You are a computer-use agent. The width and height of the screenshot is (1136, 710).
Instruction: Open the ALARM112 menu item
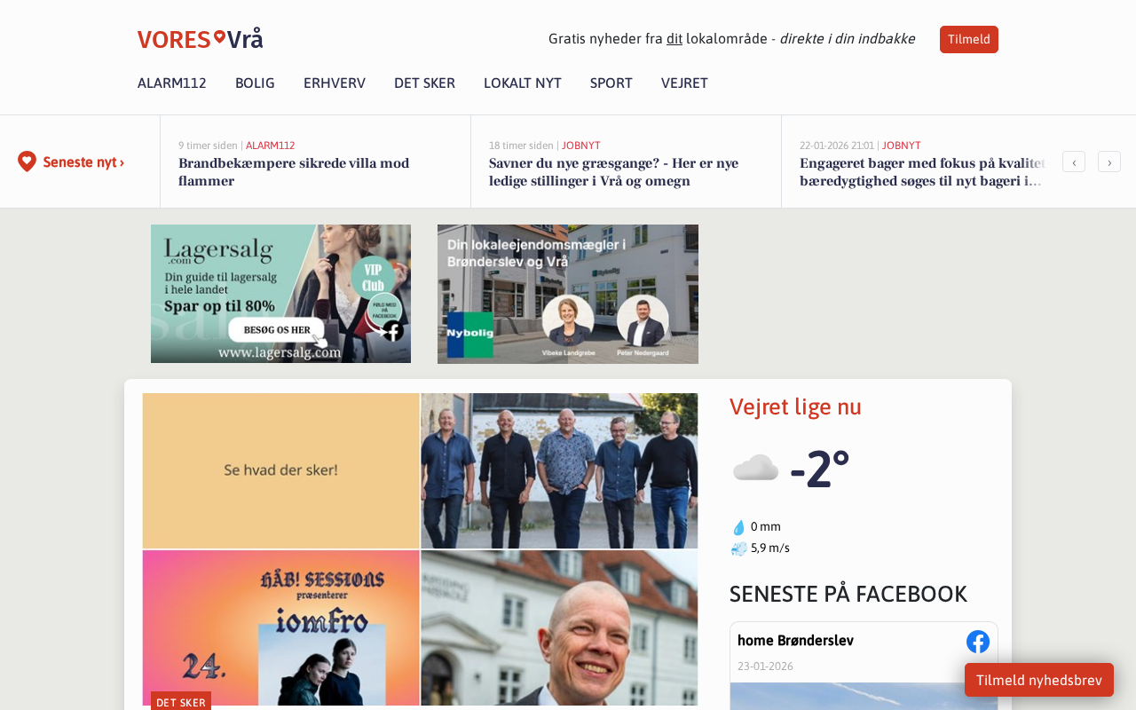click(172, 83)
